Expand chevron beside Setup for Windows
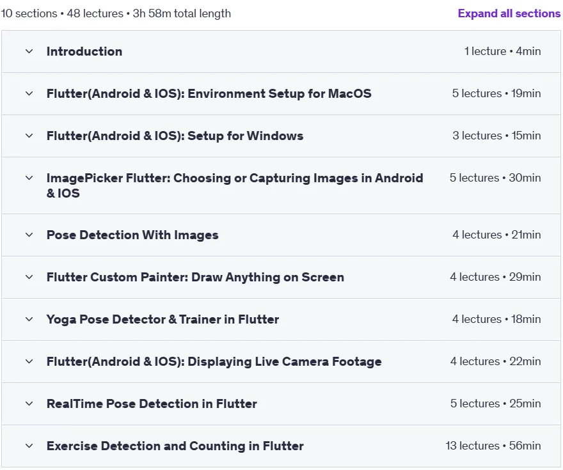The width and height of the screenshot is (563, 470). (29, 136)
